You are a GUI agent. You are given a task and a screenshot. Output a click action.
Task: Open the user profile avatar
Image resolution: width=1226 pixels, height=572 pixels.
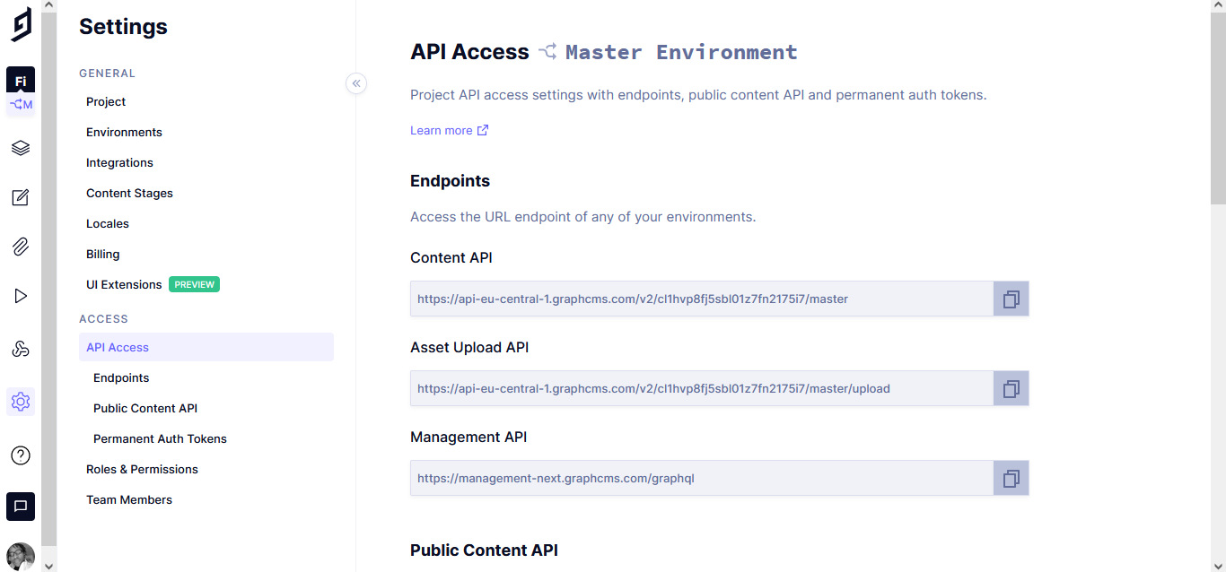21,557
